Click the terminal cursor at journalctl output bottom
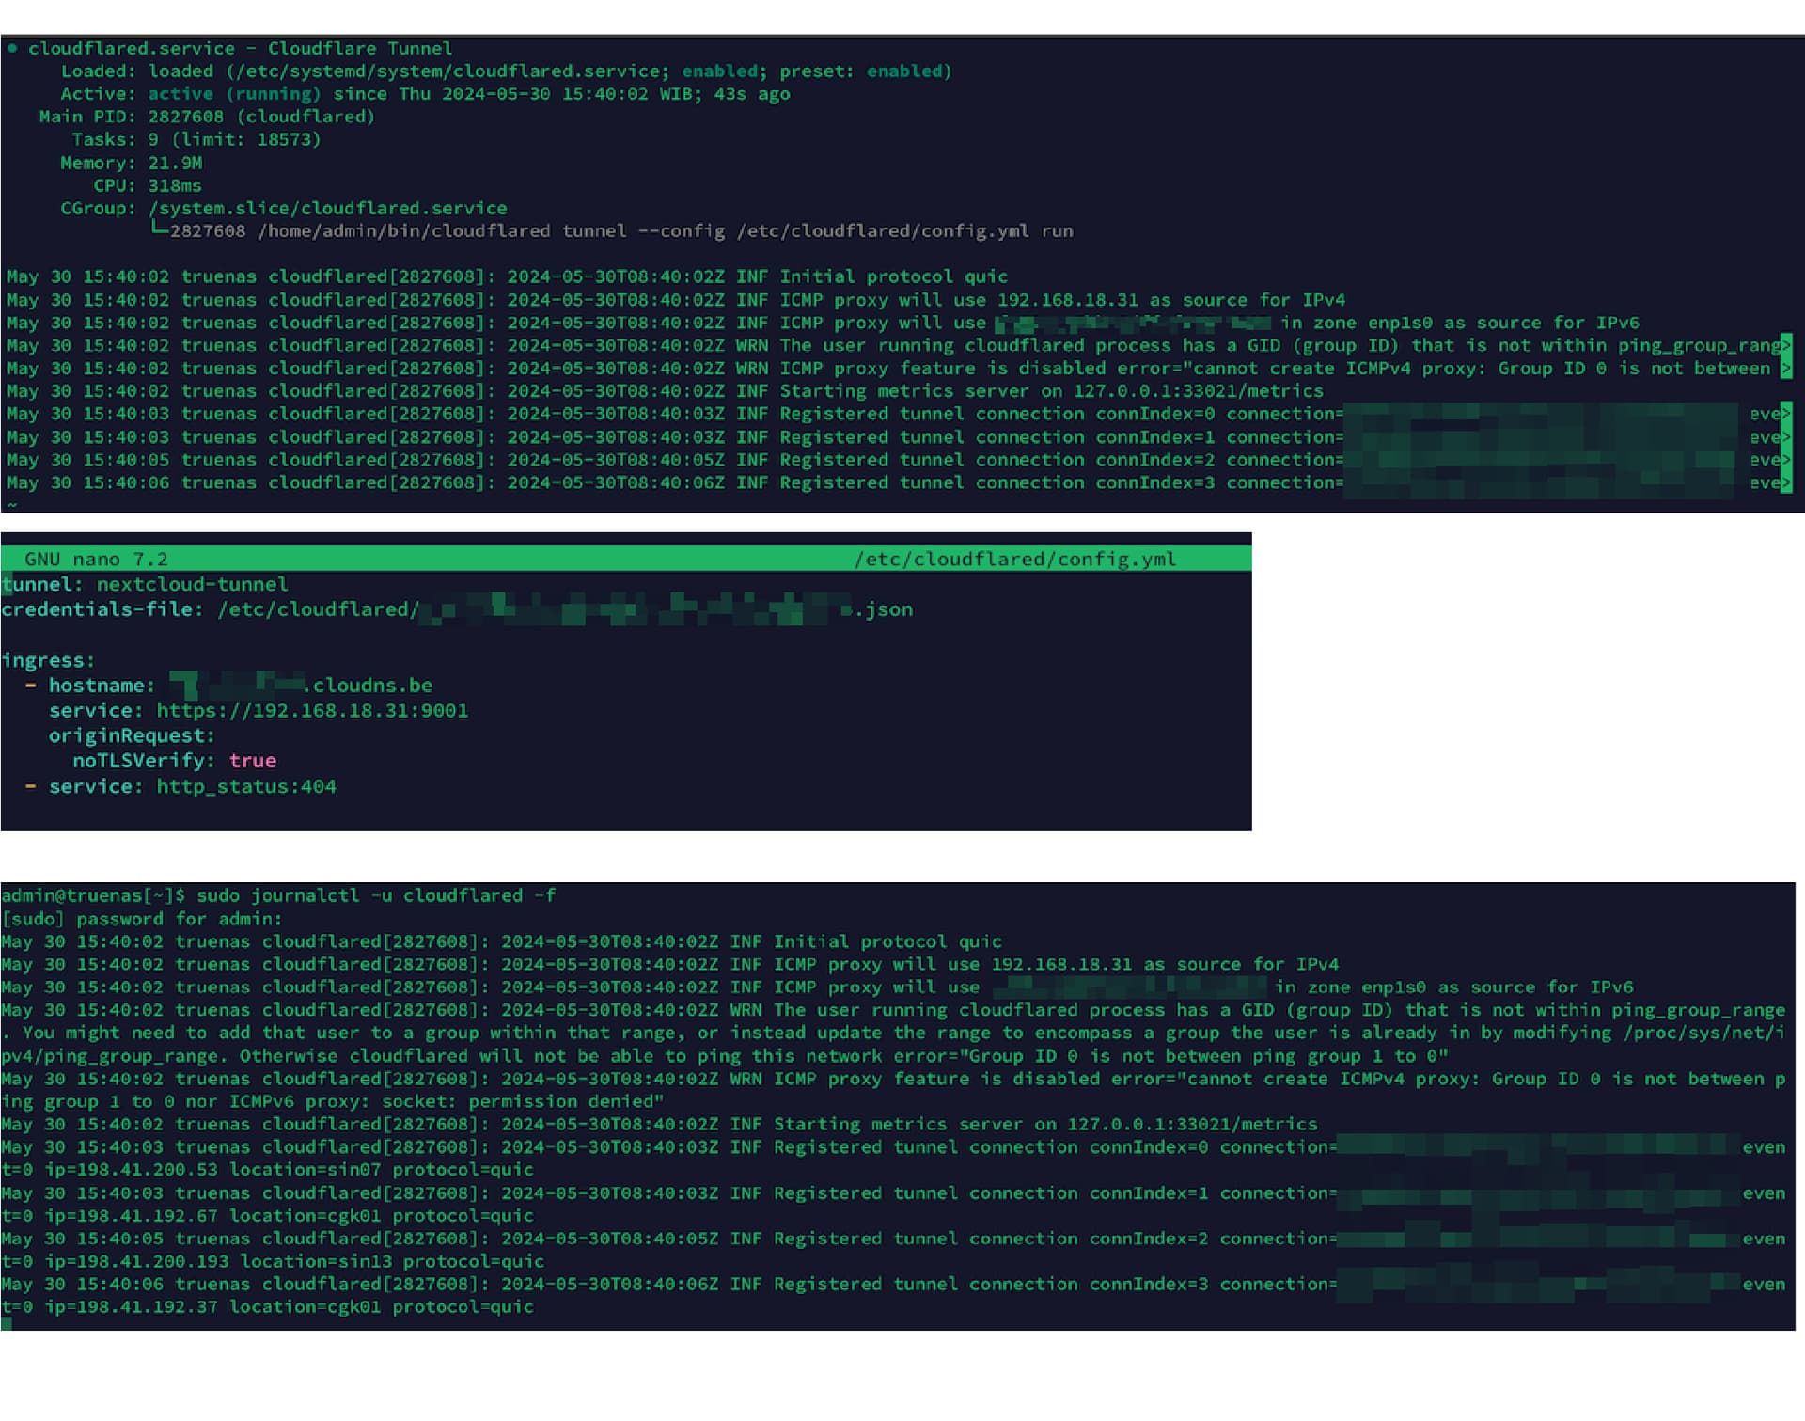 pos(9,1320)
